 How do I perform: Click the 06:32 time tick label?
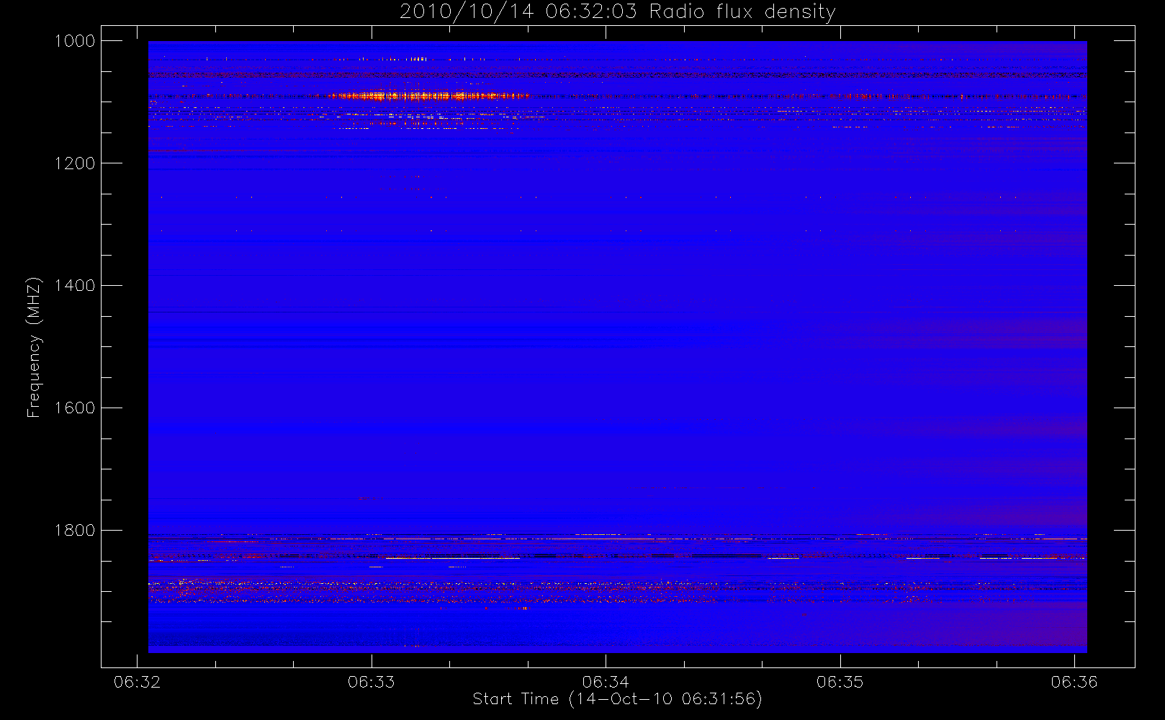click(137, 682)
